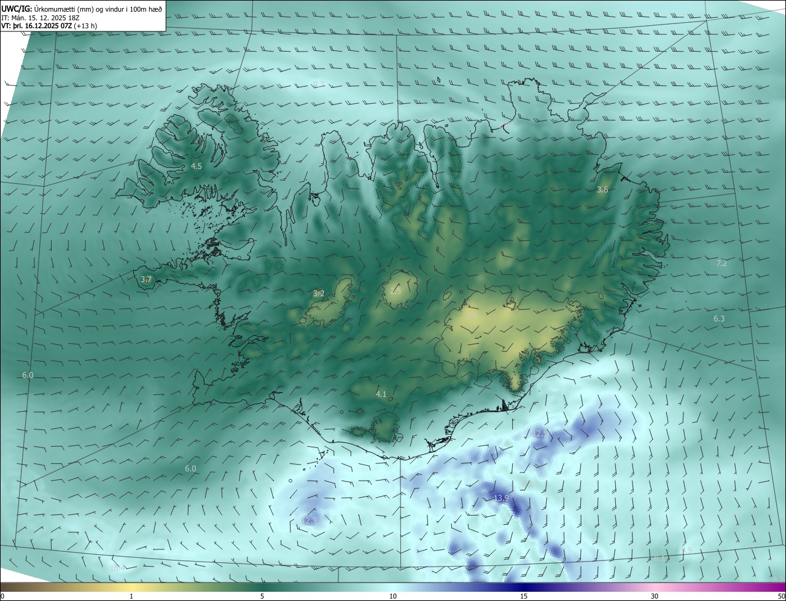786x601 pixels.
Task: Click the 3.7 value on the Snæfellsnes tip
Action: [146, 280]
